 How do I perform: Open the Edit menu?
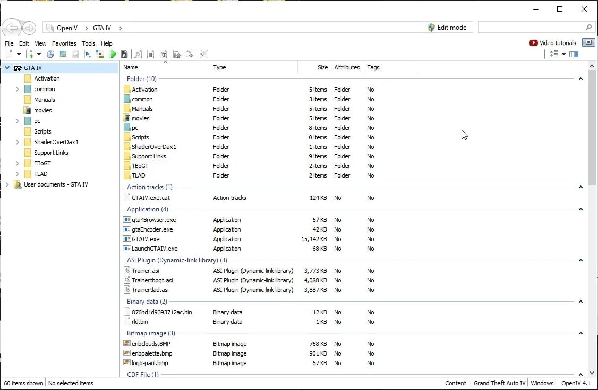click(24, 43)
